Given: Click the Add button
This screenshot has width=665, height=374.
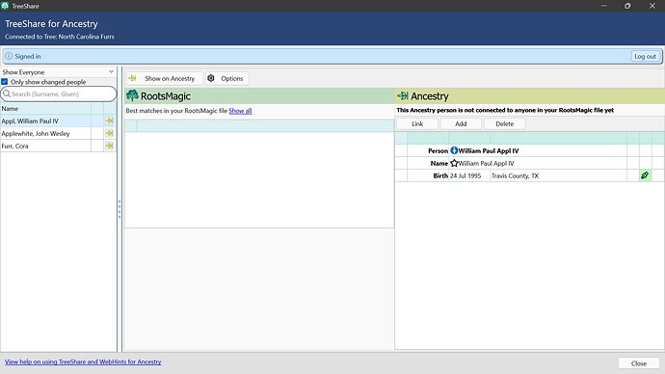Looking at the screenshot, I should [461, 123].
